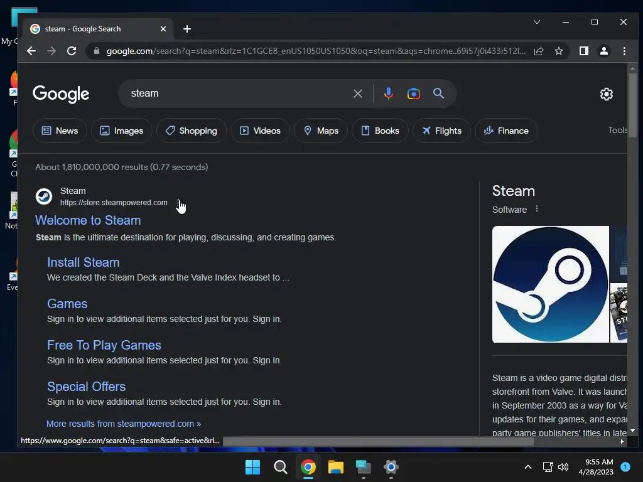This screenshot has height=482, width=643.
Task: Open the Chrome profile icon
Action: point(603,51)
